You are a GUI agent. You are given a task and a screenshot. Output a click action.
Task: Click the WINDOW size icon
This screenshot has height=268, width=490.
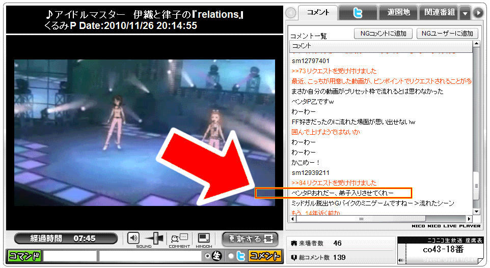(x=204, y=239)
